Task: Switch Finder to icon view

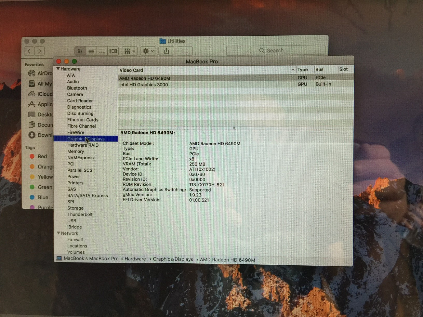Action: click(x=80, y=51)
